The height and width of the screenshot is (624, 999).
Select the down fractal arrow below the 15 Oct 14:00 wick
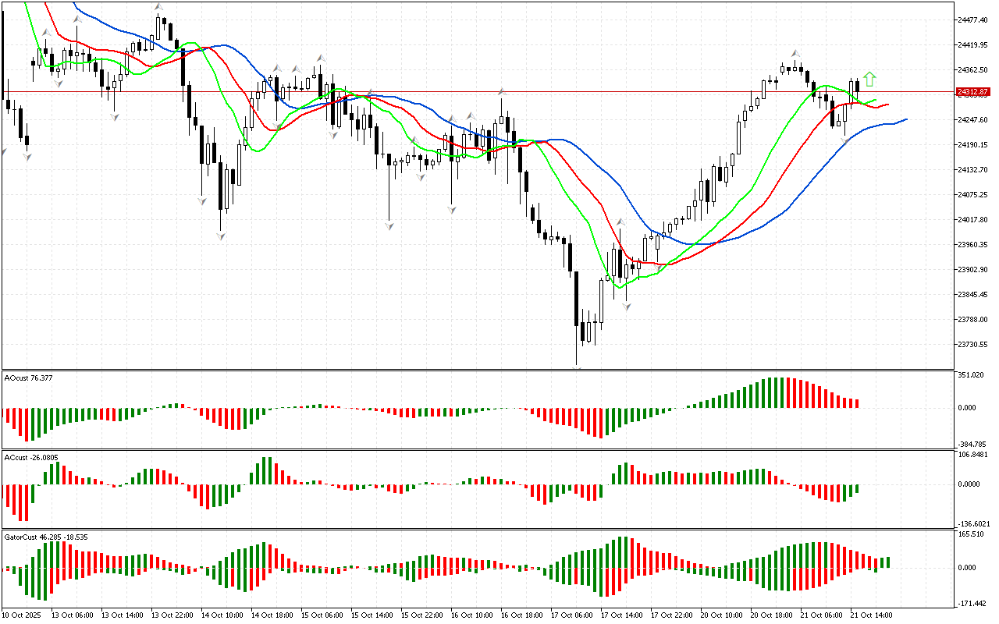tap(389, 225)
